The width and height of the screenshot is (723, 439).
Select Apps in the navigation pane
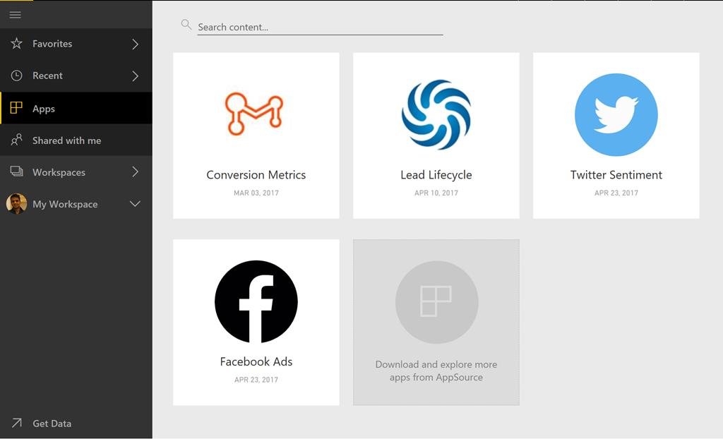[x=76, y=108]
